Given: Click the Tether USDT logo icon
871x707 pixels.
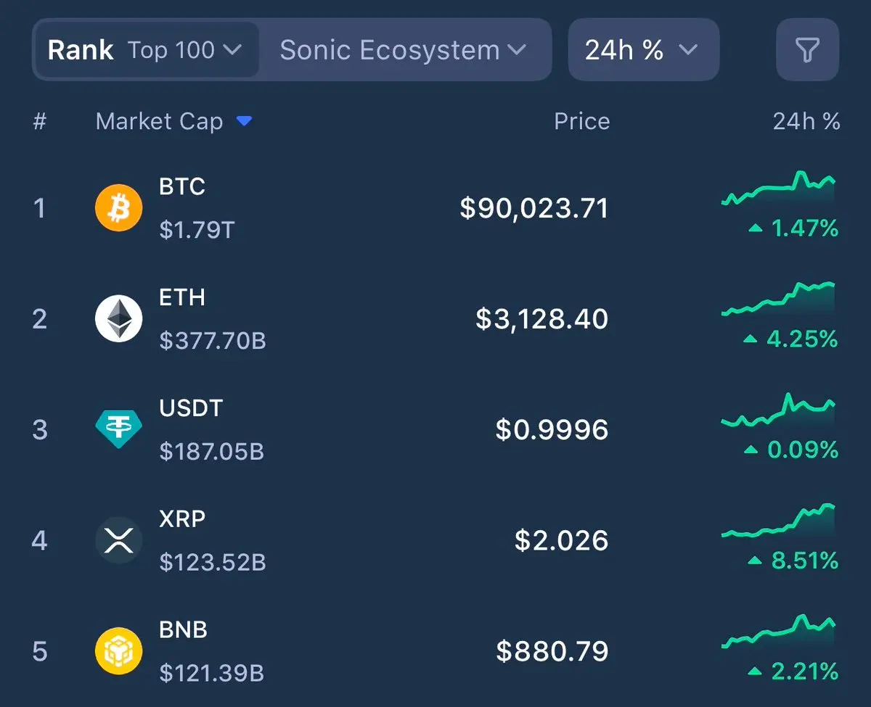Looking at the screenshot, I should pos(118,429).
